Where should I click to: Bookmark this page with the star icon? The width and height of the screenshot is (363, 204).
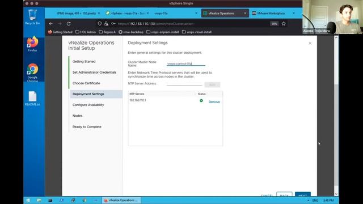pyautogui.click(x=284, y=24)
